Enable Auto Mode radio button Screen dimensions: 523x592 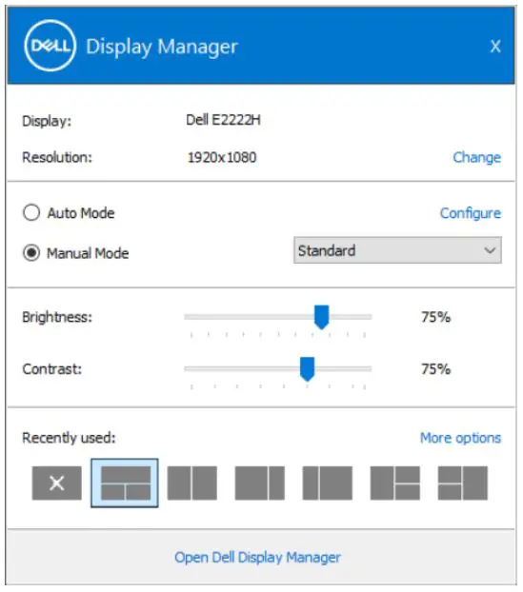point(31,212)
